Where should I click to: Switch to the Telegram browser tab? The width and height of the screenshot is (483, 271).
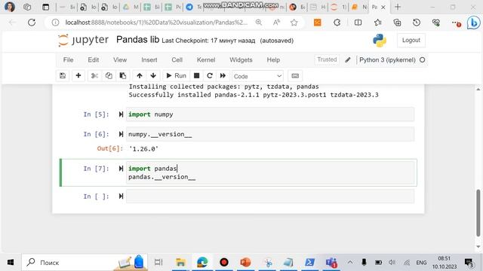coord(194,7)
